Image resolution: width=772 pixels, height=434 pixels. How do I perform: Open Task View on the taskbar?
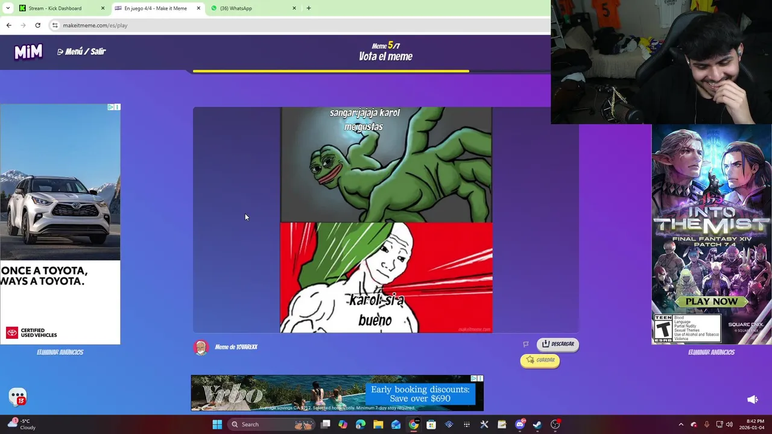(326, 424)
